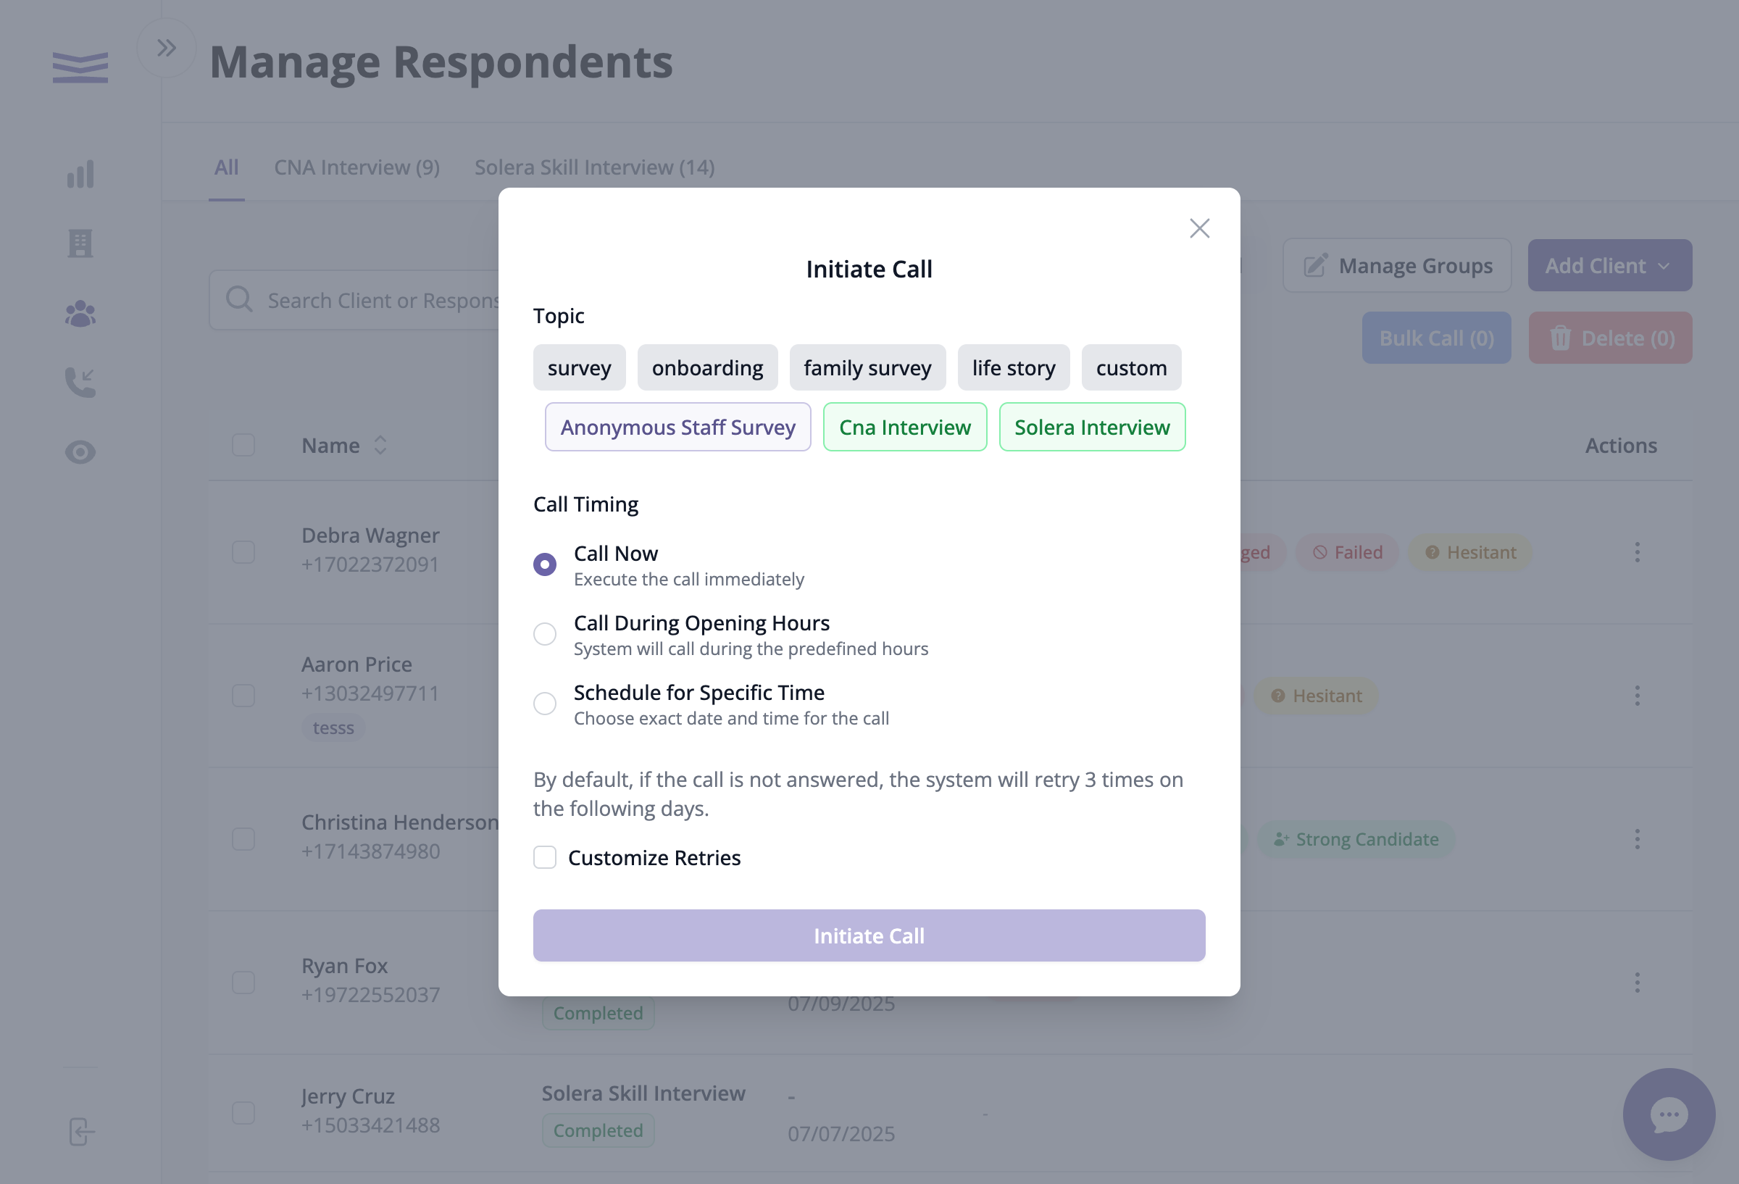Select the life story topic
The image size is (1739, 1184).
point(1013,367)
